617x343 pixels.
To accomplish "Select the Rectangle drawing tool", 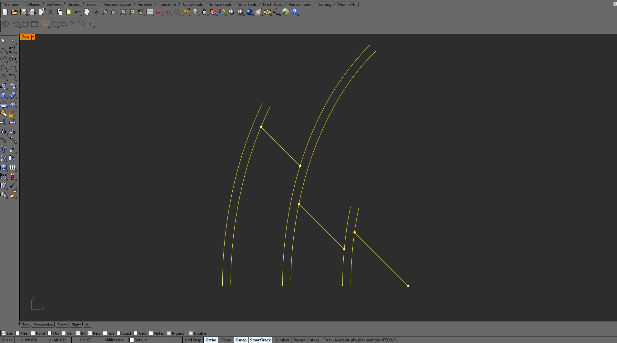I will tap(13, 68).
